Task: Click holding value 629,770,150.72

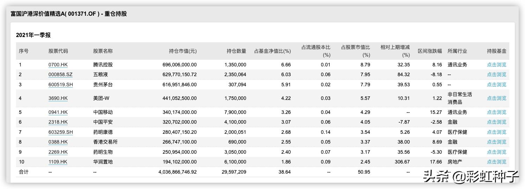Action: 179,74
